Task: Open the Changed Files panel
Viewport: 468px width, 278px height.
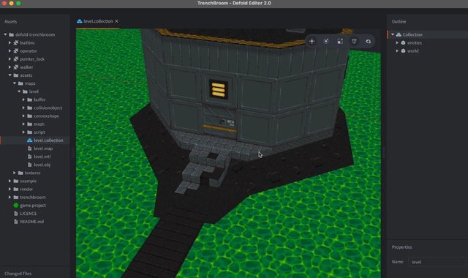Action: tap(18, 273)
